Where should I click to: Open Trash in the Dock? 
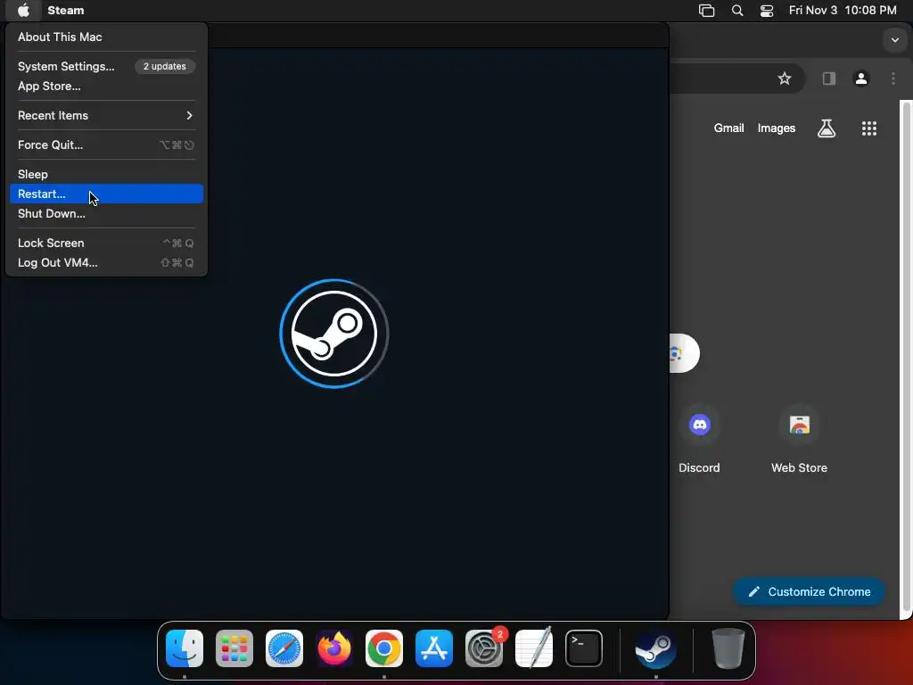(x=728, y=648)
